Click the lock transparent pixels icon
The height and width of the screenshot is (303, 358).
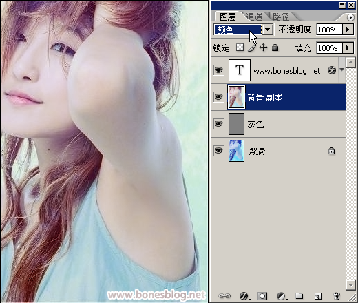(x=240, y=48)
